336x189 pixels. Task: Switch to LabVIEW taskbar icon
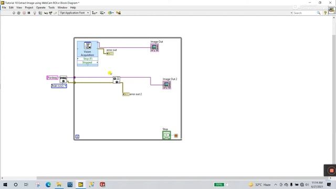(x=80, y=184)
